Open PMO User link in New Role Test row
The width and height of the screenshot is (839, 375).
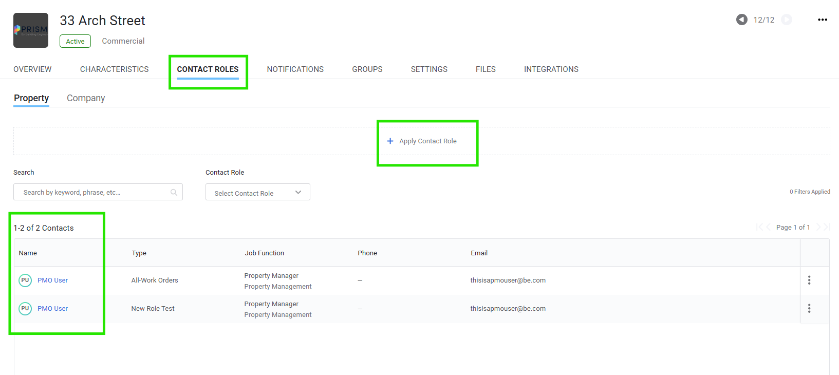[52, 308]
